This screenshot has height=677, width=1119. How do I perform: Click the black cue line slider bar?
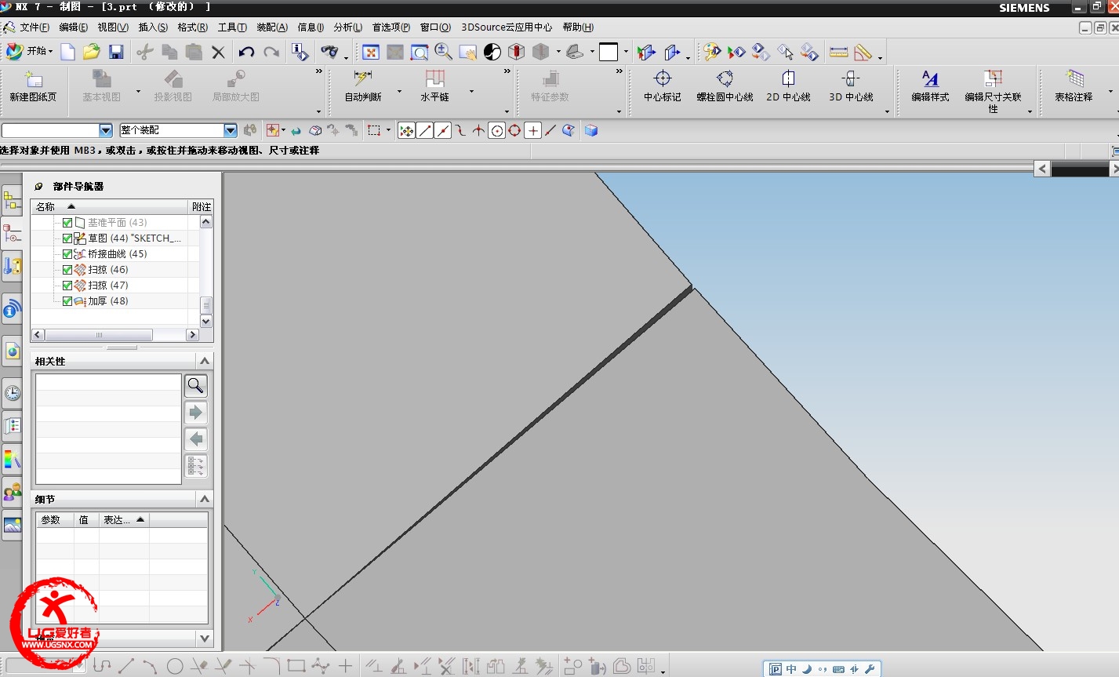(1080, 169)
